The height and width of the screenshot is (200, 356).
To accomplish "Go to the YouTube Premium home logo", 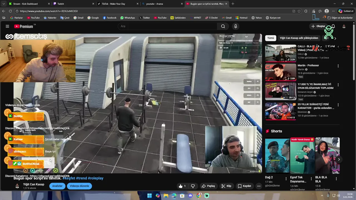I will pos(24,26).
